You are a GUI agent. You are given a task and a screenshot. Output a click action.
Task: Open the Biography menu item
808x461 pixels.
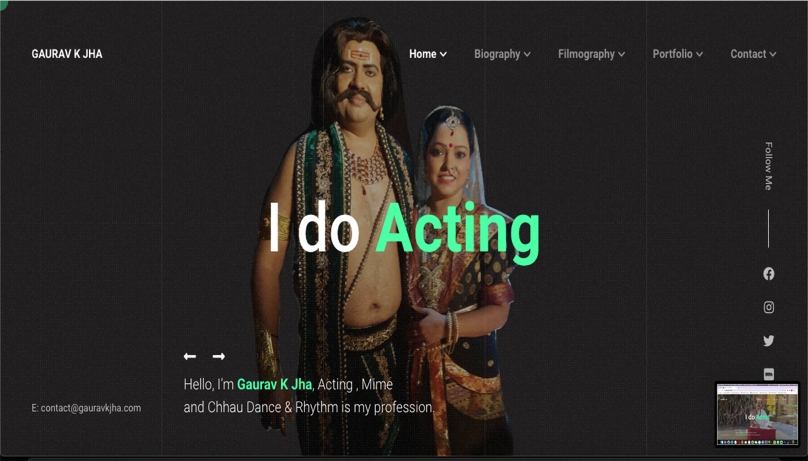[497, 54]
